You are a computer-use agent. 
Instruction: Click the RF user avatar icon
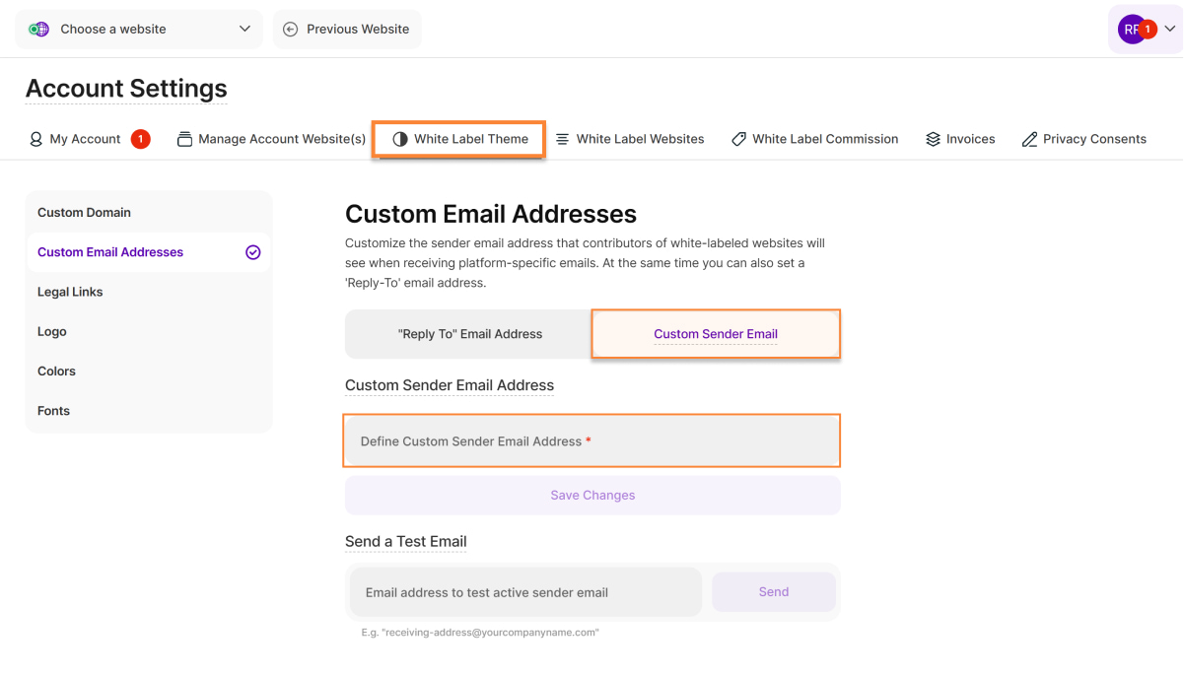coord(1131,30)
